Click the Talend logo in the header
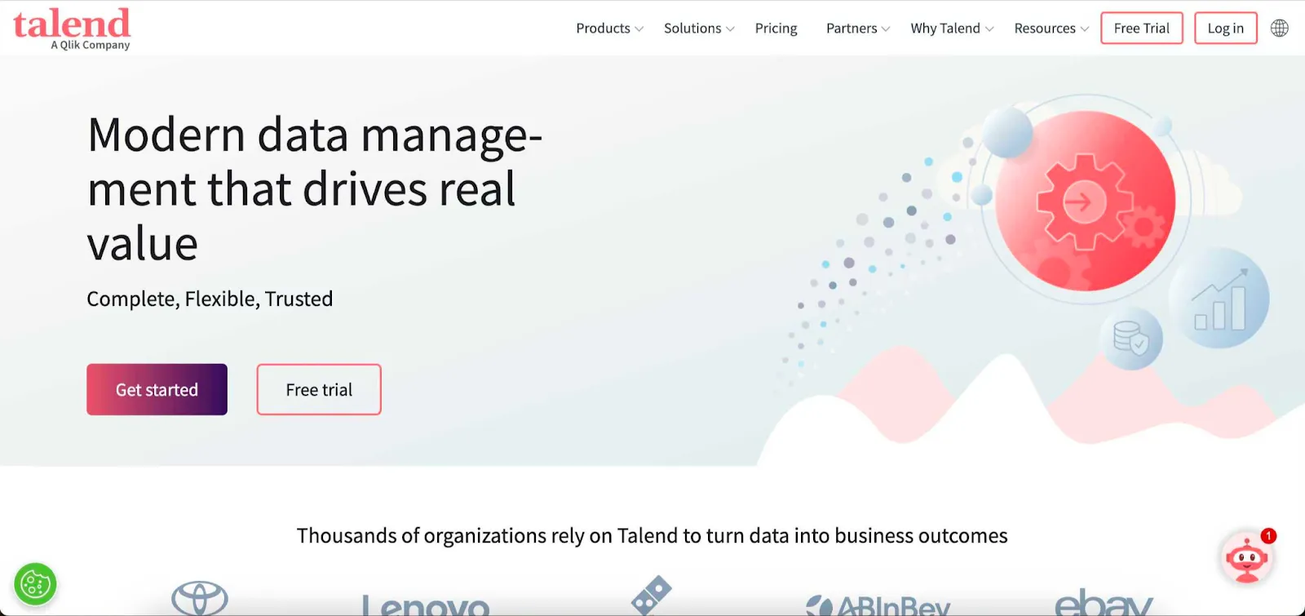 tap(72, 29)
